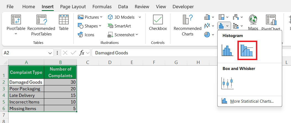Open the Icons library
291x123 pixels.
pyautogui.click(x=86, y=35)
